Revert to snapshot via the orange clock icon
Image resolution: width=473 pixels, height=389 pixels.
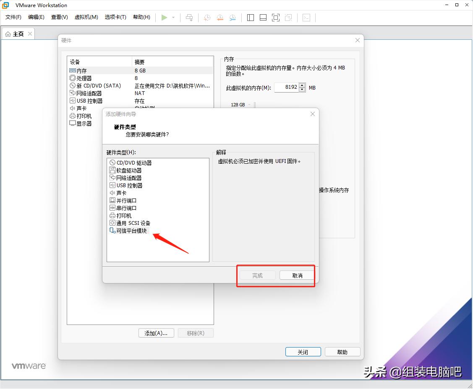pyautogui.click(x=220, y=17)
